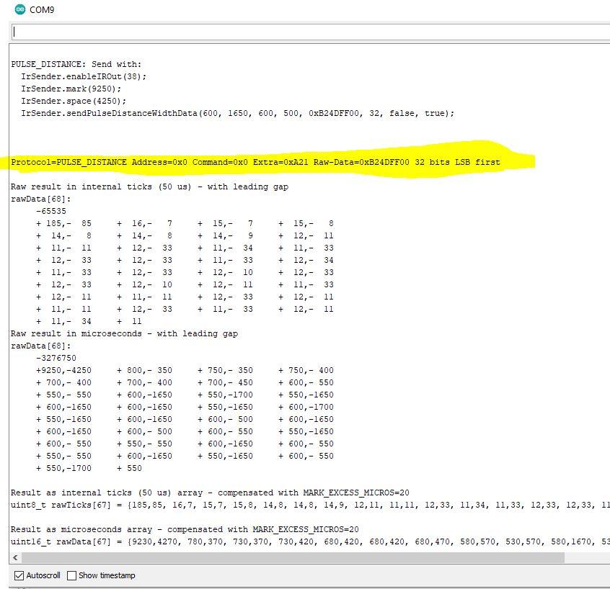Click the highlighted Protocol=PULSE_DISTANCE line
Viewport: 610px width, 589px height.
[255, 162]
